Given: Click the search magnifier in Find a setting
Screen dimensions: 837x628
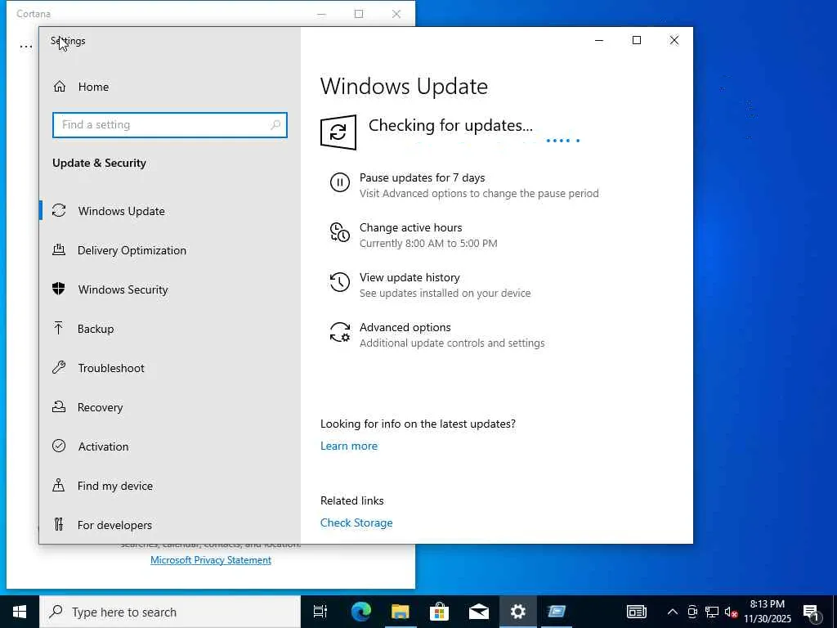Looking at the screenshot, I should pyautogui.click(x=275, y=125).
